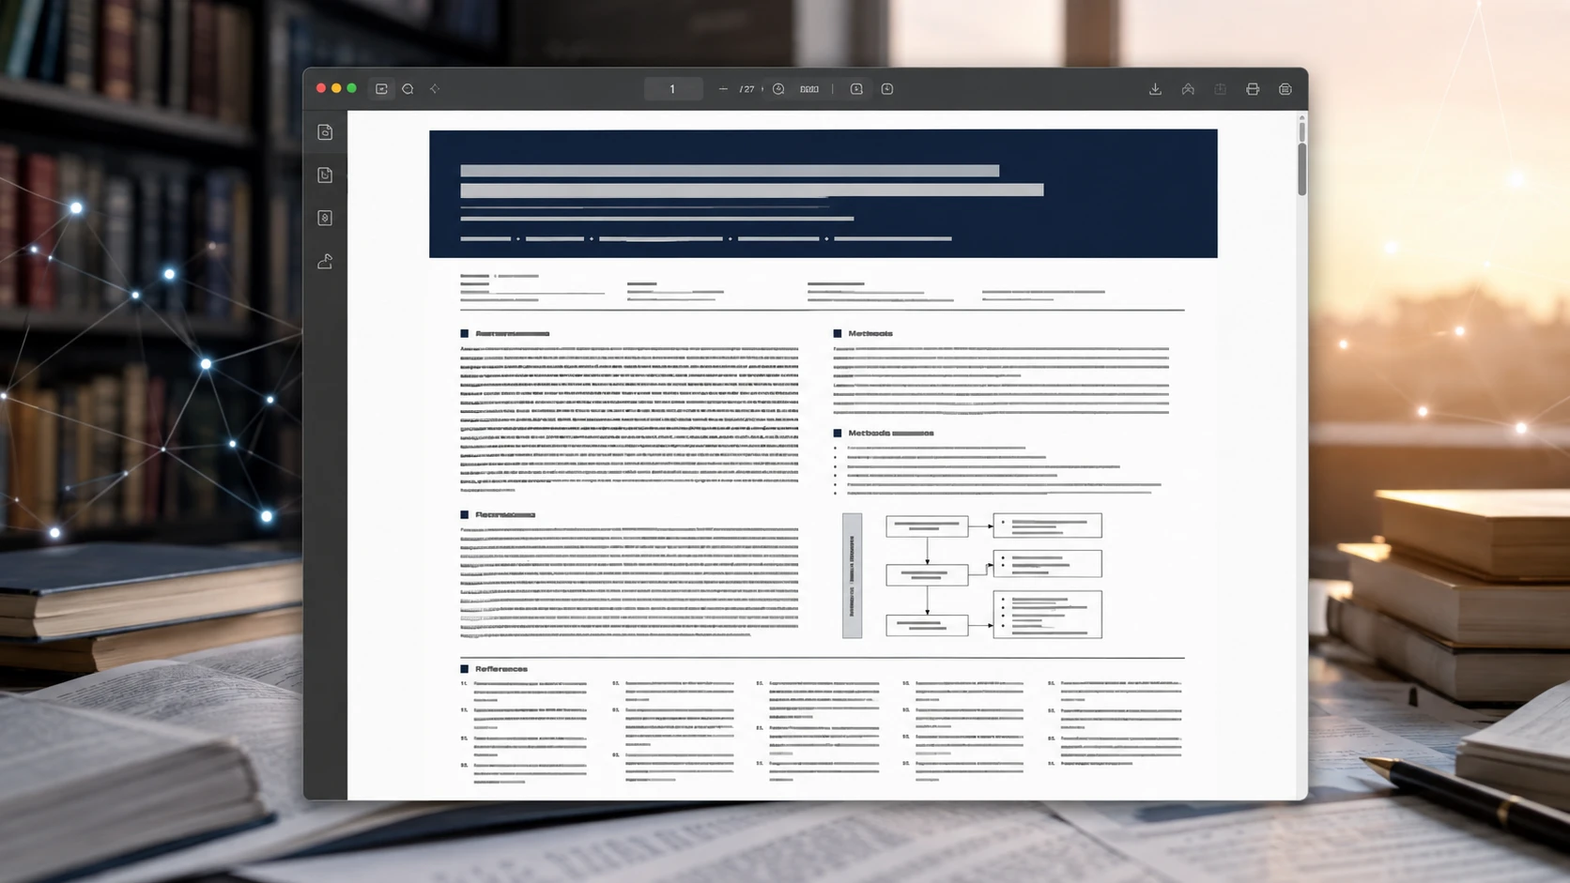Open the list menu icon right of print
The image size is (1570, 883).
1285,89
